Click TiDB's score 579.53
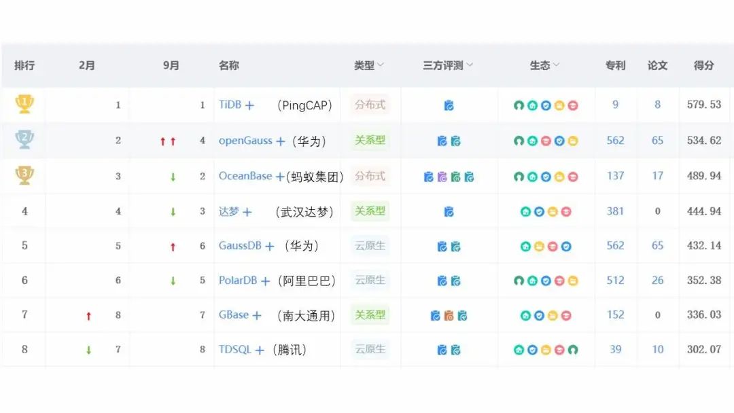Screen dimensions: 734x413 pyautogui.click(x=703, y=105)
